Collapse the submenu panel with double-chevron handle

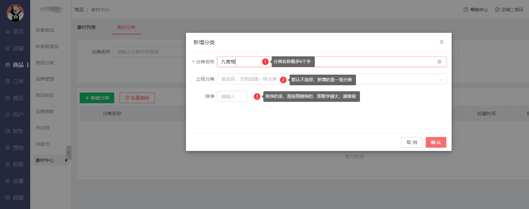tap(68, 153)
